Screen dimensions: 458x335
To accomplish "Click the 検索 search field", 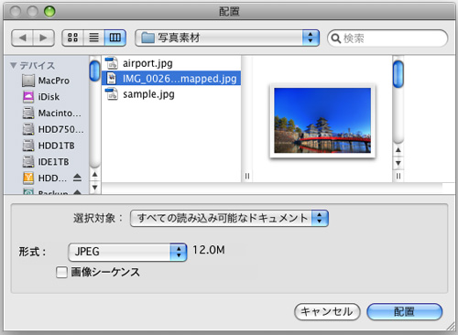I will point(387,38).
